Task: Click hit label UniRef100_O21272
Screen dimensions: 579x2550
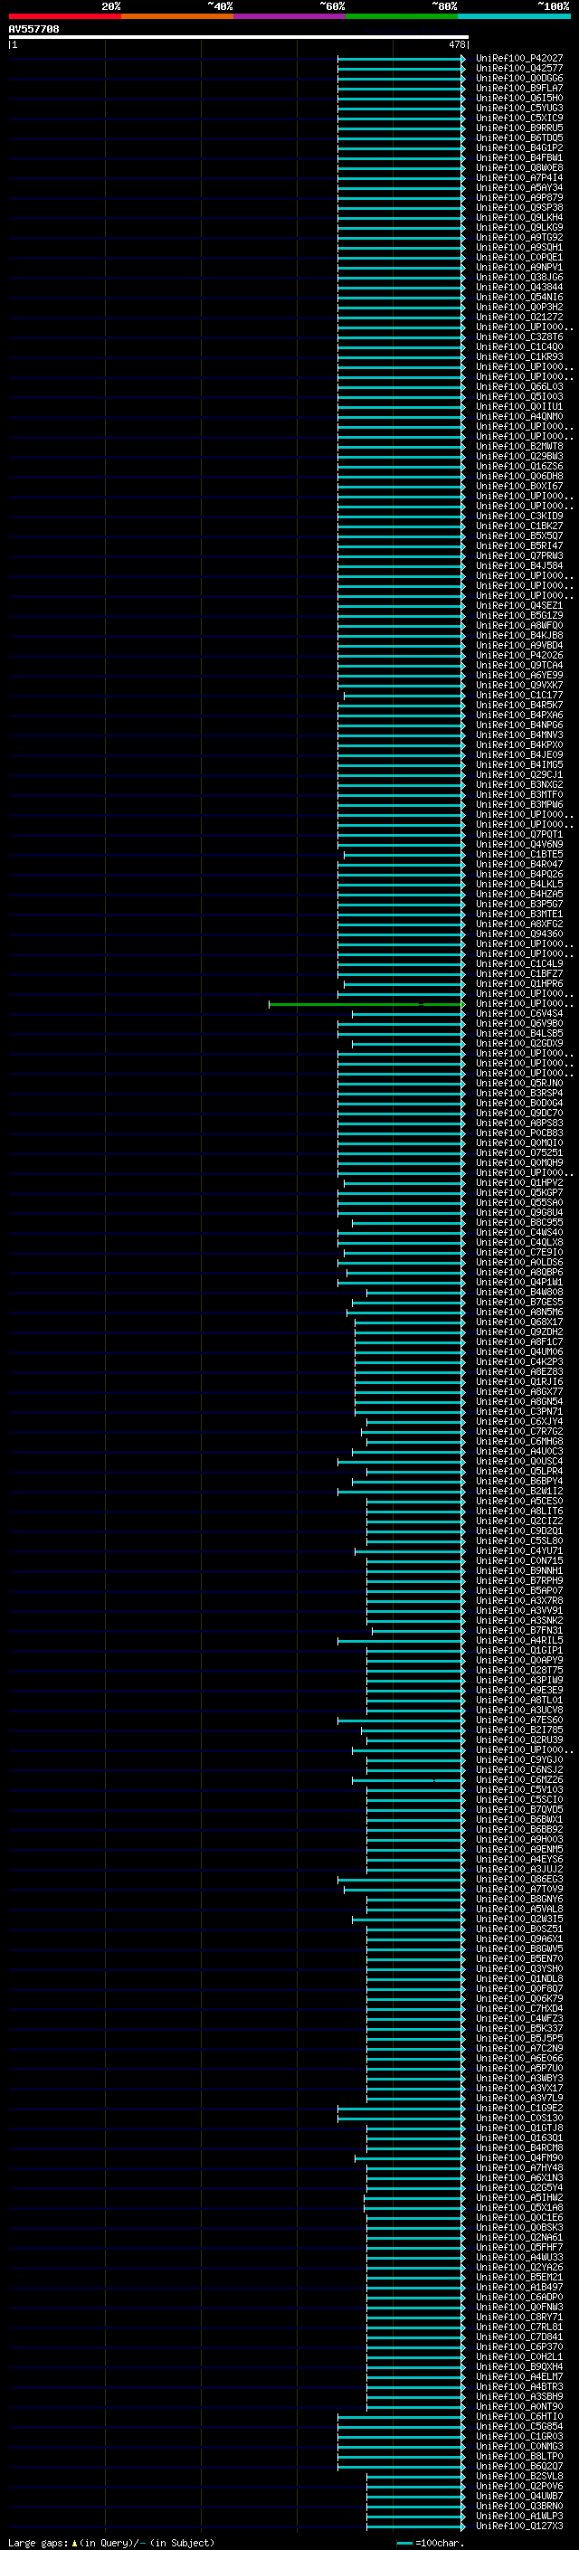Action: click(519, 317)
